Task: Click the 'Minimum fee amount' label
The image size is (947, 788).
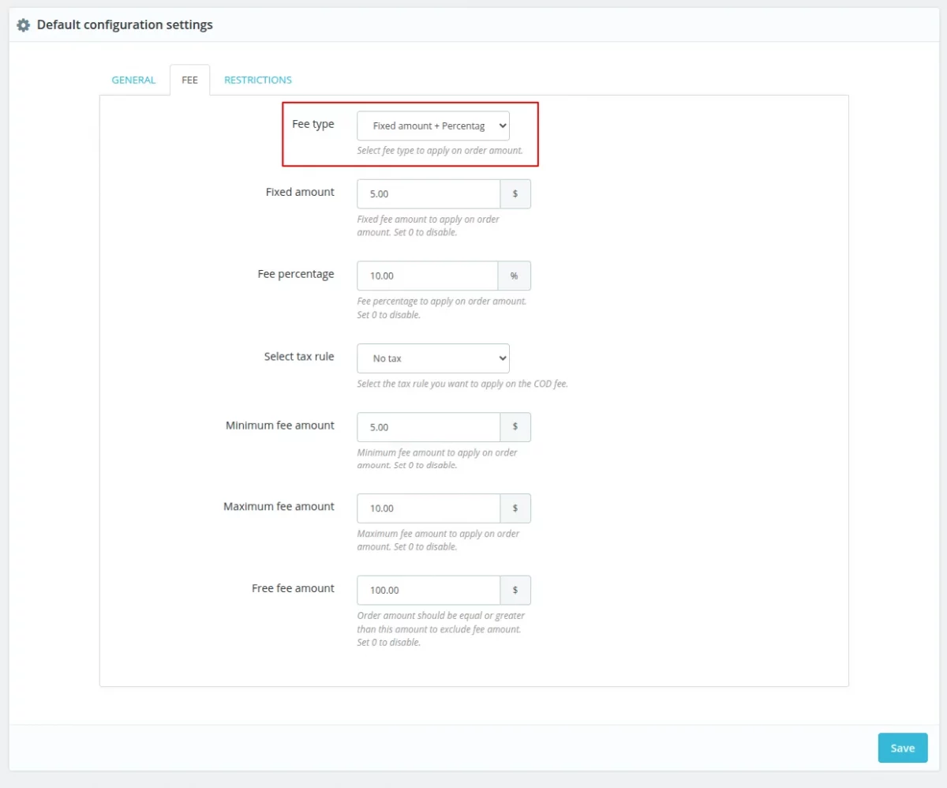Action: point(280,425)
